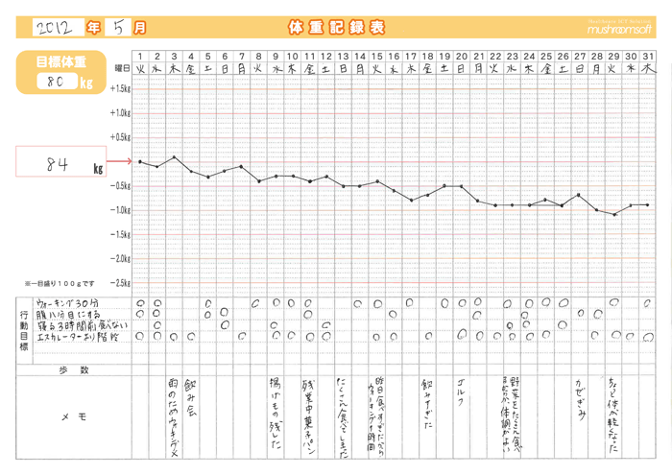Click the graph point for day 29
The height and width of the screenshot is (475, 672).
click(614, 214)
